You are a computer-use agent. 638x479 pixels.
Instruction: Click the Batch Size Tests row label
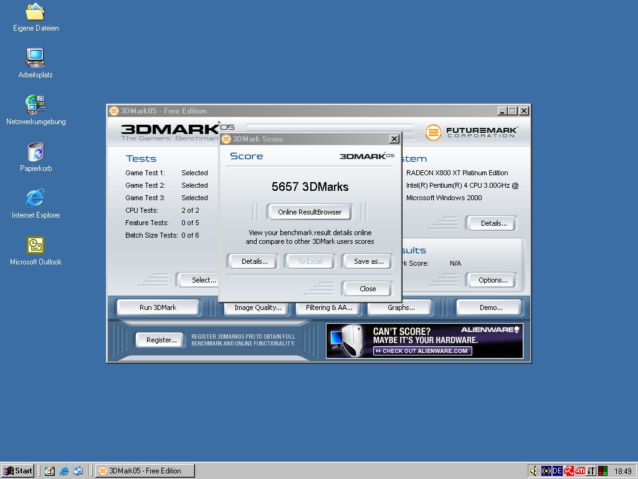coord(151,235)
